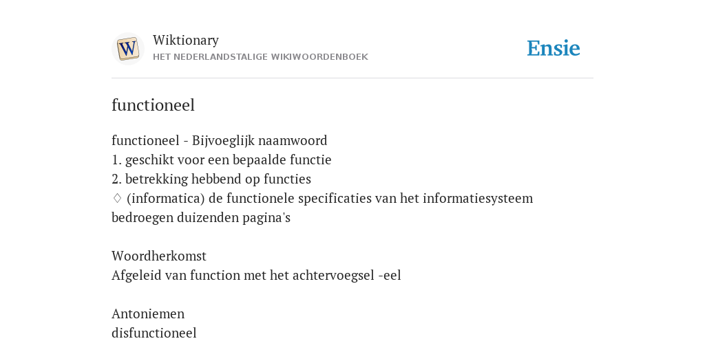Open the antonym disfunctioneel
Screen dimensions: 705x352
pos(154,333)
